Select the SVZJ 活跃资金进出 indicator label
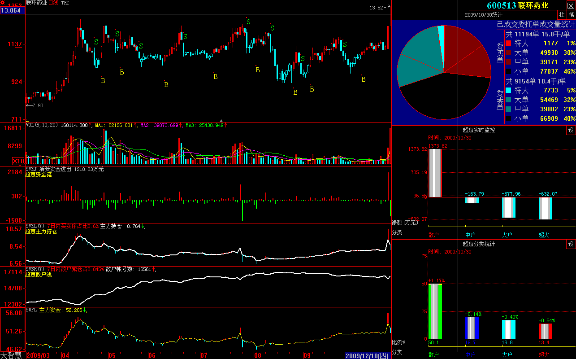Screen dimensions: 576x359 (x=65, y=169)
